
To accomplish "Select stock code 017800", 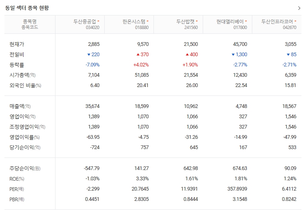I will (x=240, y=28).
